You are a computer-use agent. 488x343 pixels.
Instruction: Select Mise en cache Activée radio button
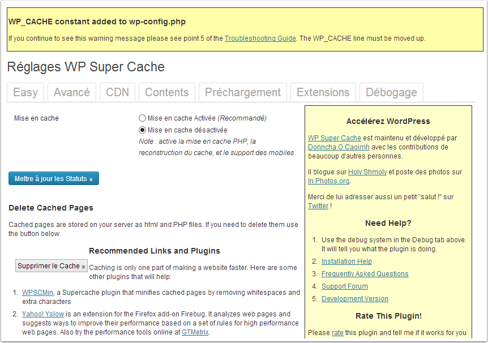[142, 118]
